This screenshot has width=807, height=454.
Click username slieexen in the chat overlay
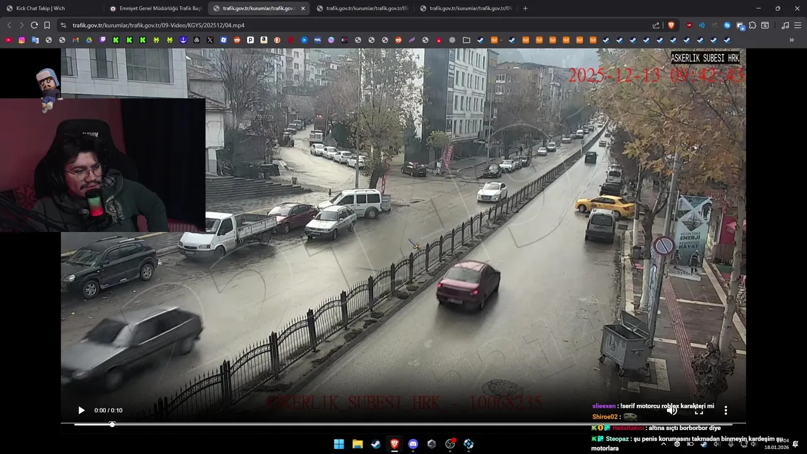(603, 406)
